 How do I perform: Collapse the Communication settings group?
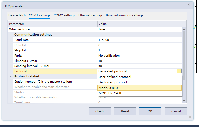11,35
